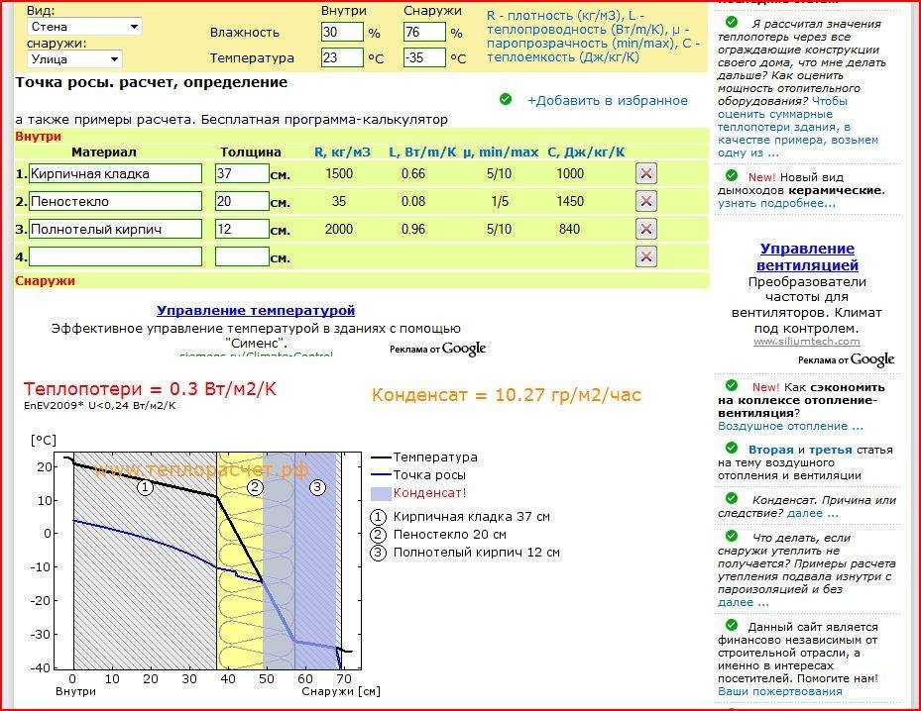
Task: Edit inside temperature field with 23
Action: coord(342,56)
